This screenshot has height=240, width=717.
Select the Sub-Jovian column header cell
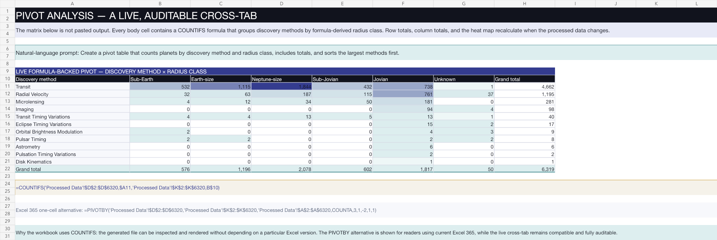tap(342, 79)
